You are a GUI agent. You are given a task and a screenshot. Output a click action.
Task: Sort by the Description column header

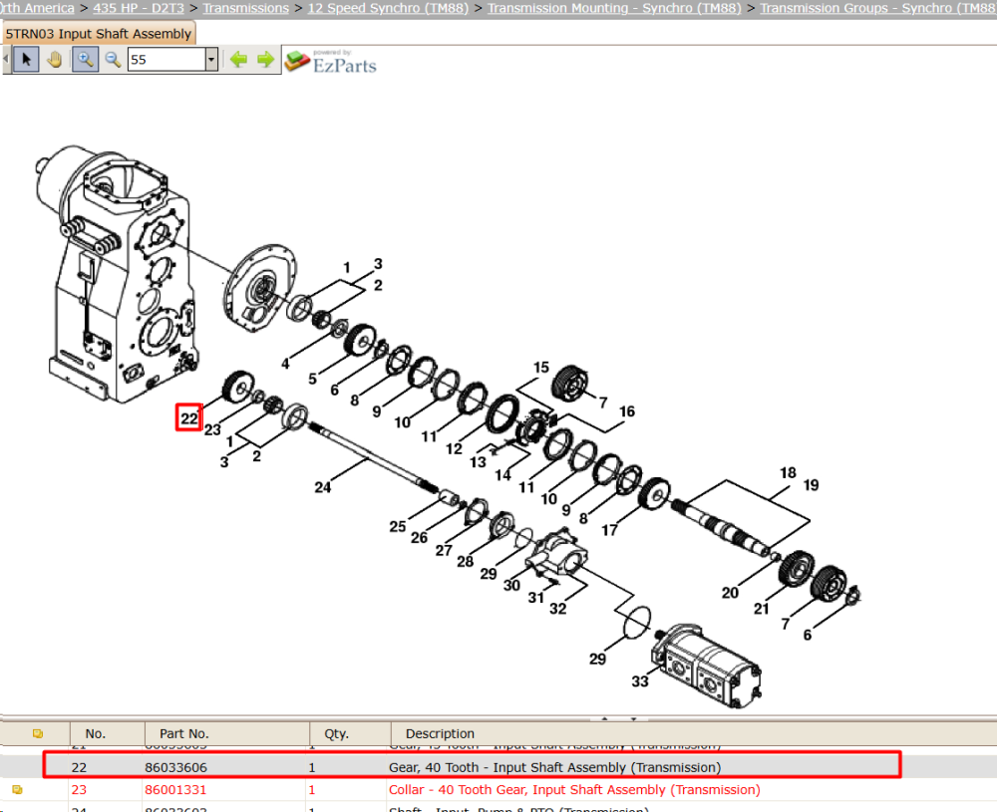(440, 734)
